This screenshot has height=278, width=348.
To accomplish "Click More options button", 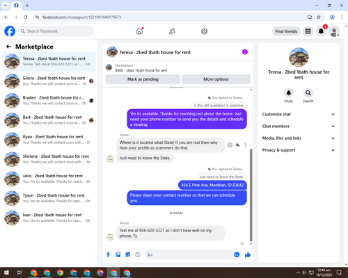I will (216, 79).
